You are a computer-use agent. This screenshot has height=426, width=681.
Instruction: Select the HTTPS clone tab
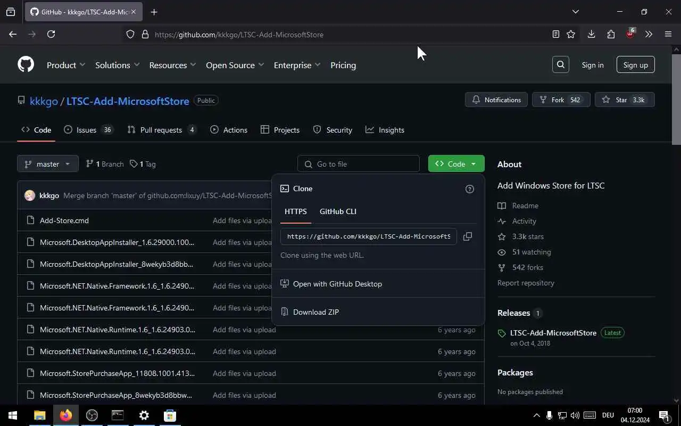click(x=295, y=211)
